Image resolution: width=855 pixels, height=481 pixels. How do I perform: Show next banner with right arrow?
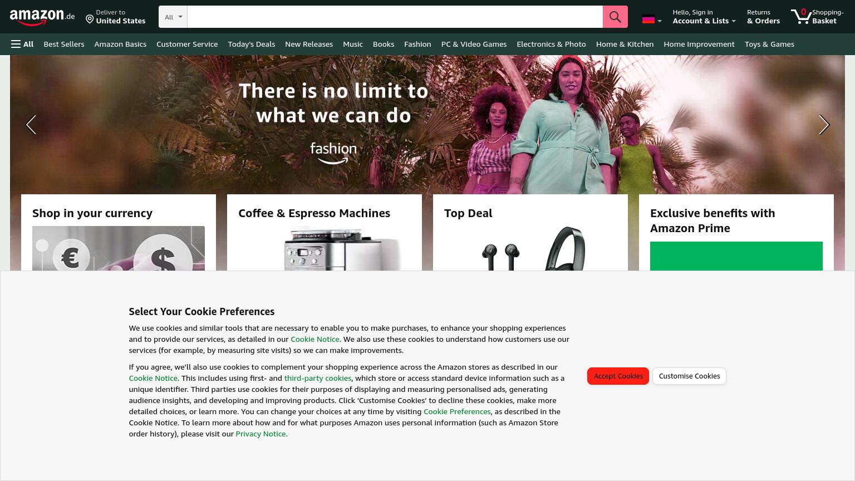click(824, 125)
